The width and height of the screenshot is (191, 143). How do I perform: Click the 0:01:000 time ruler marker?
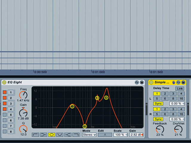(x=98, y=72)
